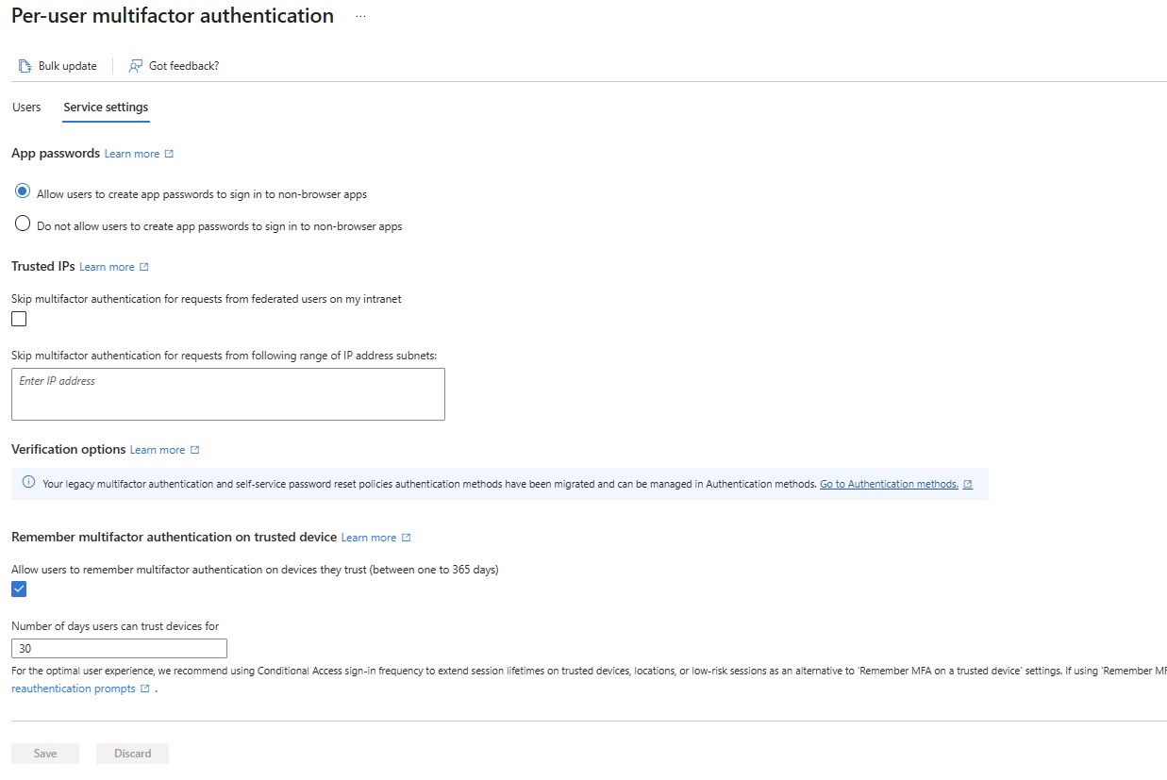Click external link icon next to App passwords
Screen dimensions: 1167x780
coord(169,154)
